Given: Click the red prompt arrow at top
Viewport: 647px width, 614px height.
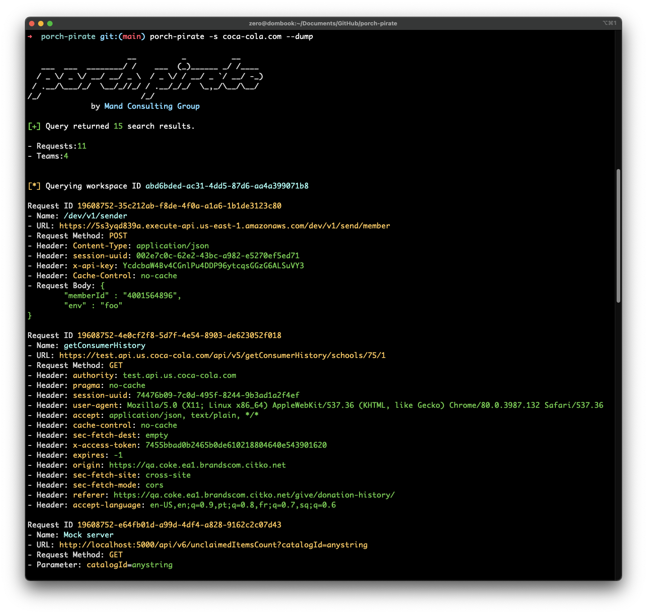Looking at the screenshot, I should (30, 36).
